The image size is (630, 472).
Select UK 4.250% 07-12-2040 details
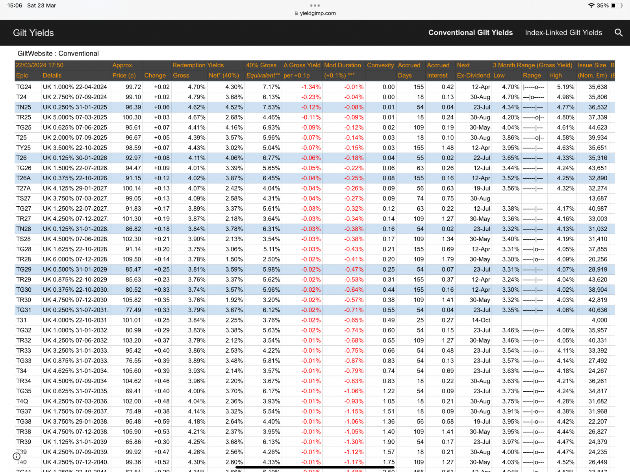76,462
